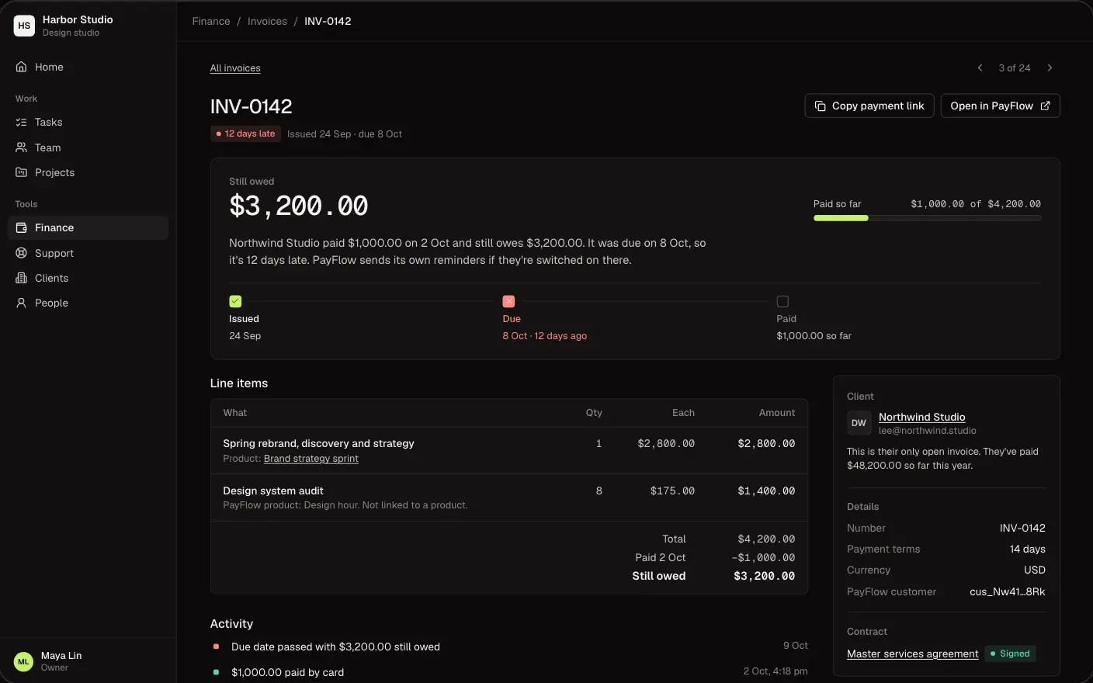Click the DW client avatar

(x=859, y=423)
